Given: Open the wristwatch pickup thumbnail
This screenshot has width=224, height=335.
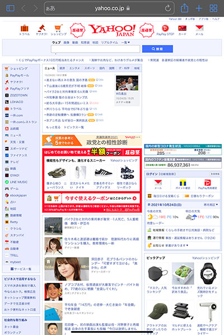Looking at the screenshot, I should coord(208,274).
